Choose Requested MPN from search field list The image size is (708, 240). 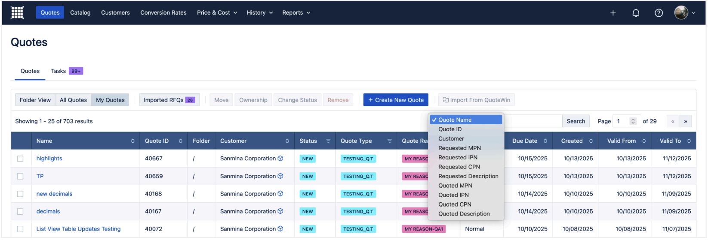pyautogui.click(x=459, y=148)
